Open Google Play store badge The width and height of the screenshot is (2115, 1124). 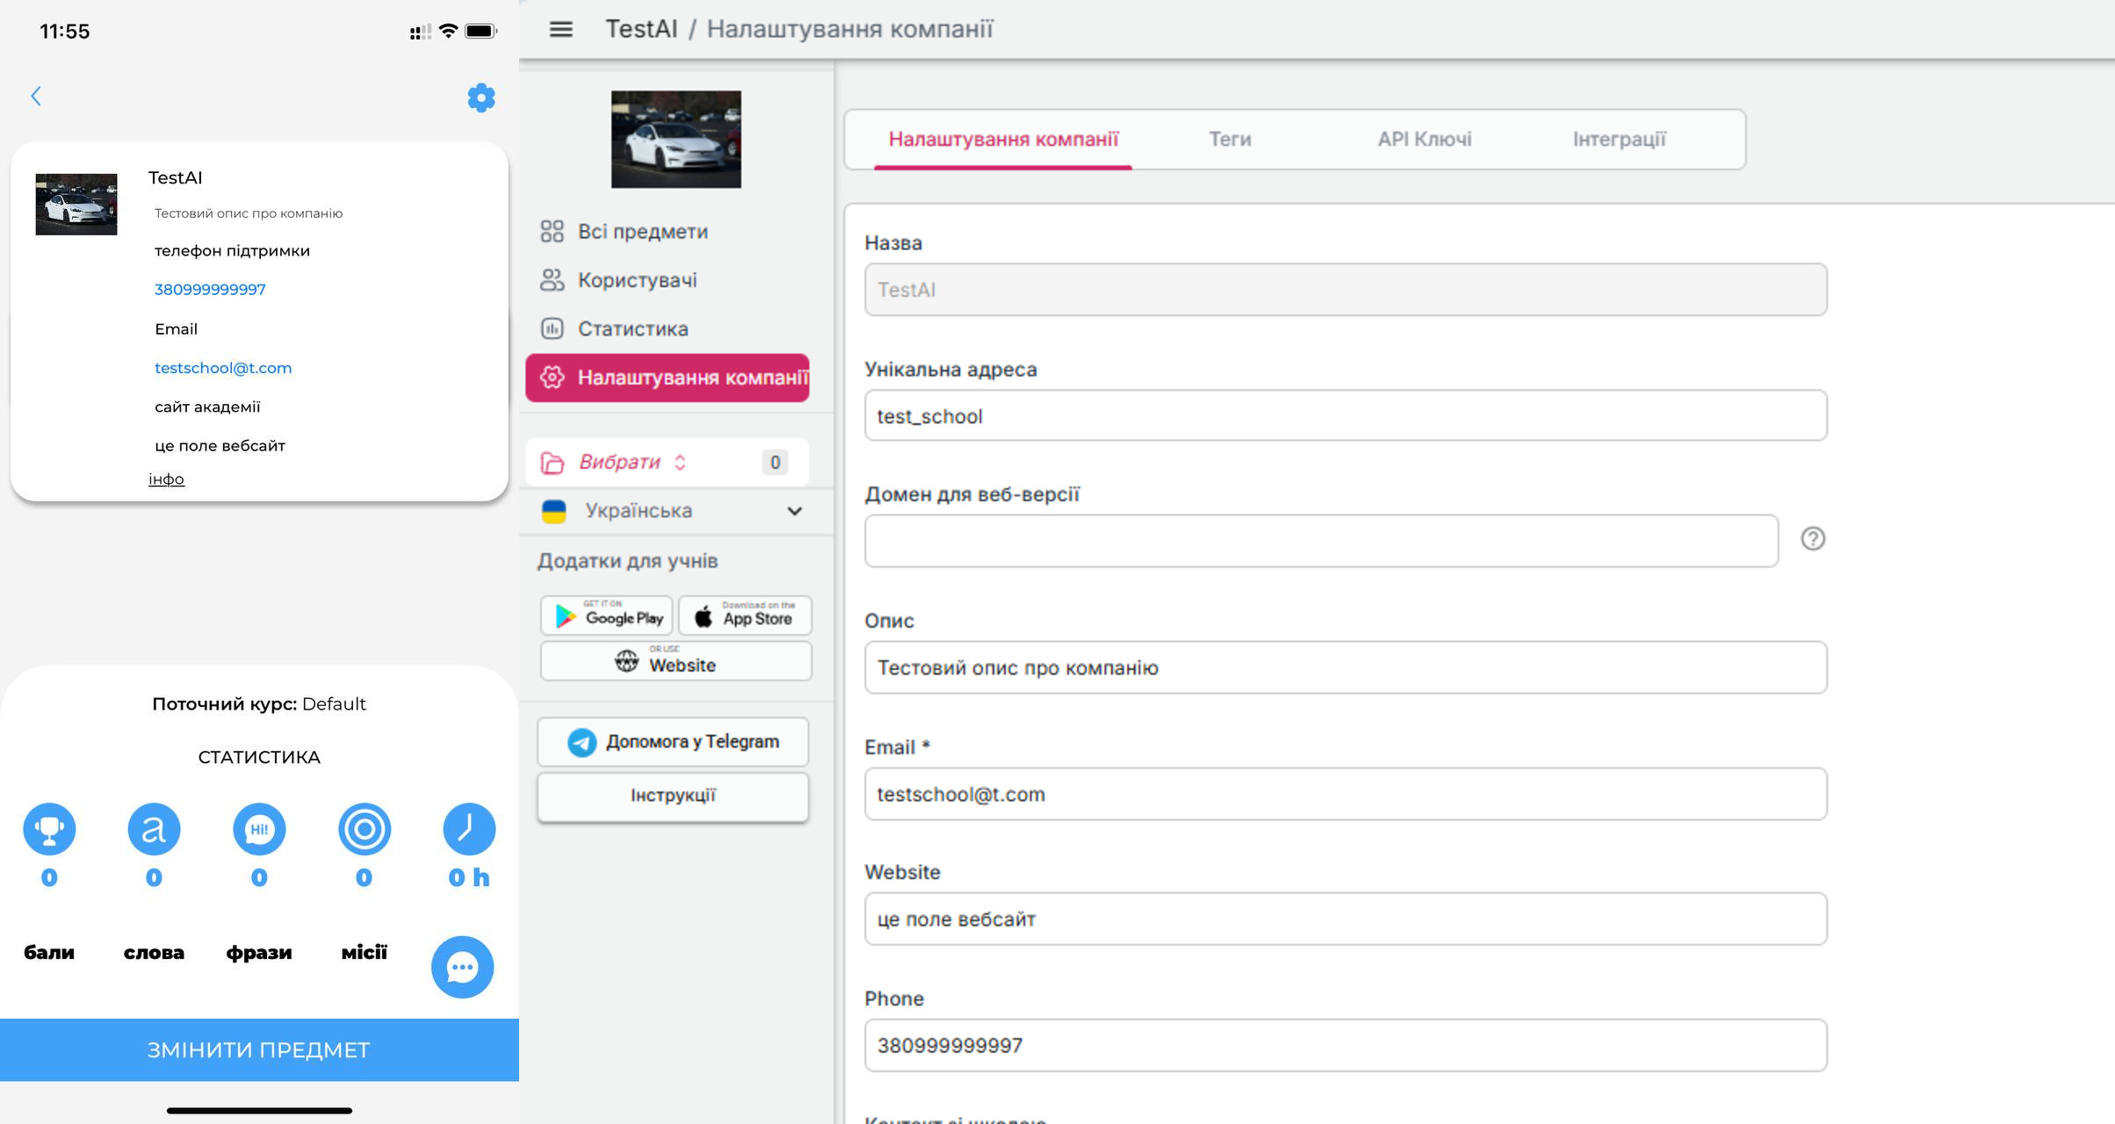[x=606, y=616]
